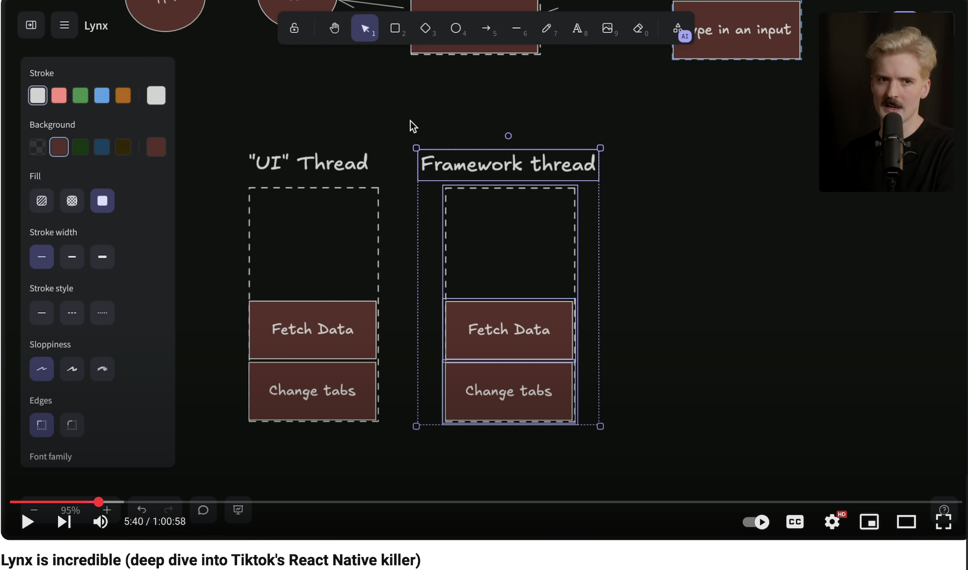This screenshot has width=968, height=570.
Task: Open the lock/unlock element menu
Action: tap(293, 28)
